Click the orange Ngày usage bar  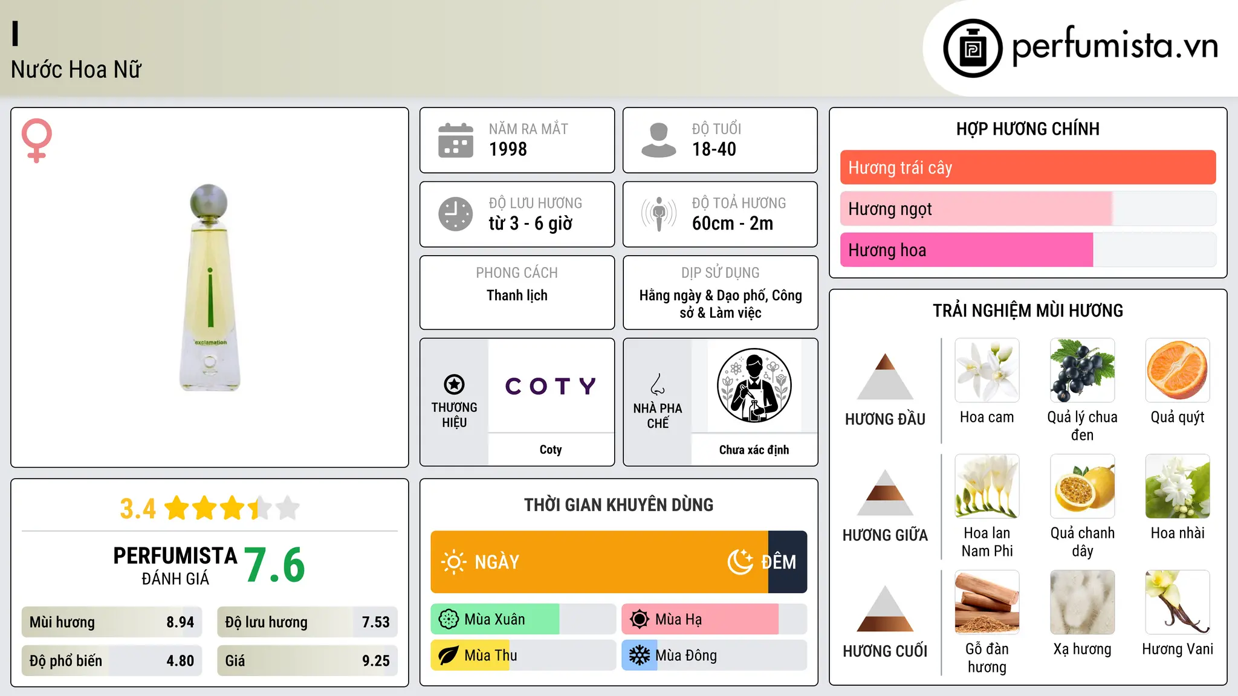[x=599, y=562]
